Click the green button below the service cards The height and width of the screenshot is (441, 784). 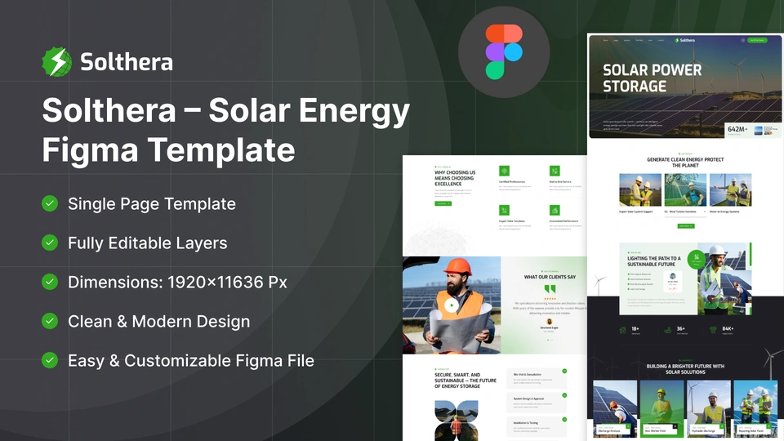click(685, 226)
